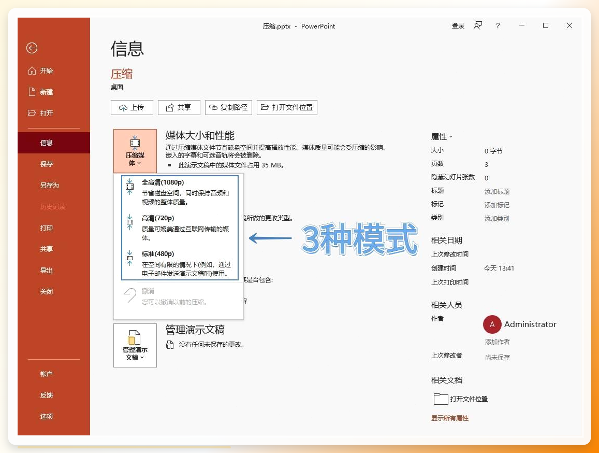Click the help question mark icon
Viewport: 599px width, 453px height.
click(498, 25)
